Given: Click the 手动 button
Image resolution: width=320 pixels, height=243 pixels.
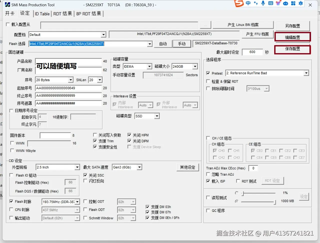Looking at the screenshot, I should tap(182, 44).
